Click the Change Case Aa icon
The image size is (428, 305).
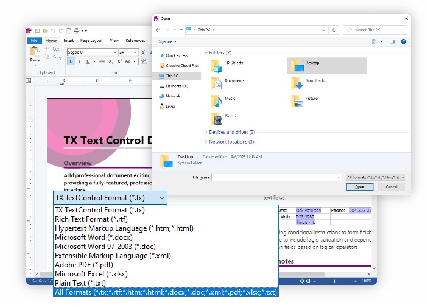point(127,61)
